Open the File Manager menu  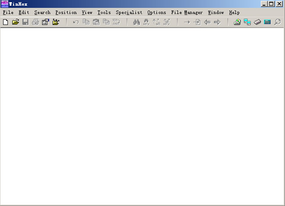187,13
